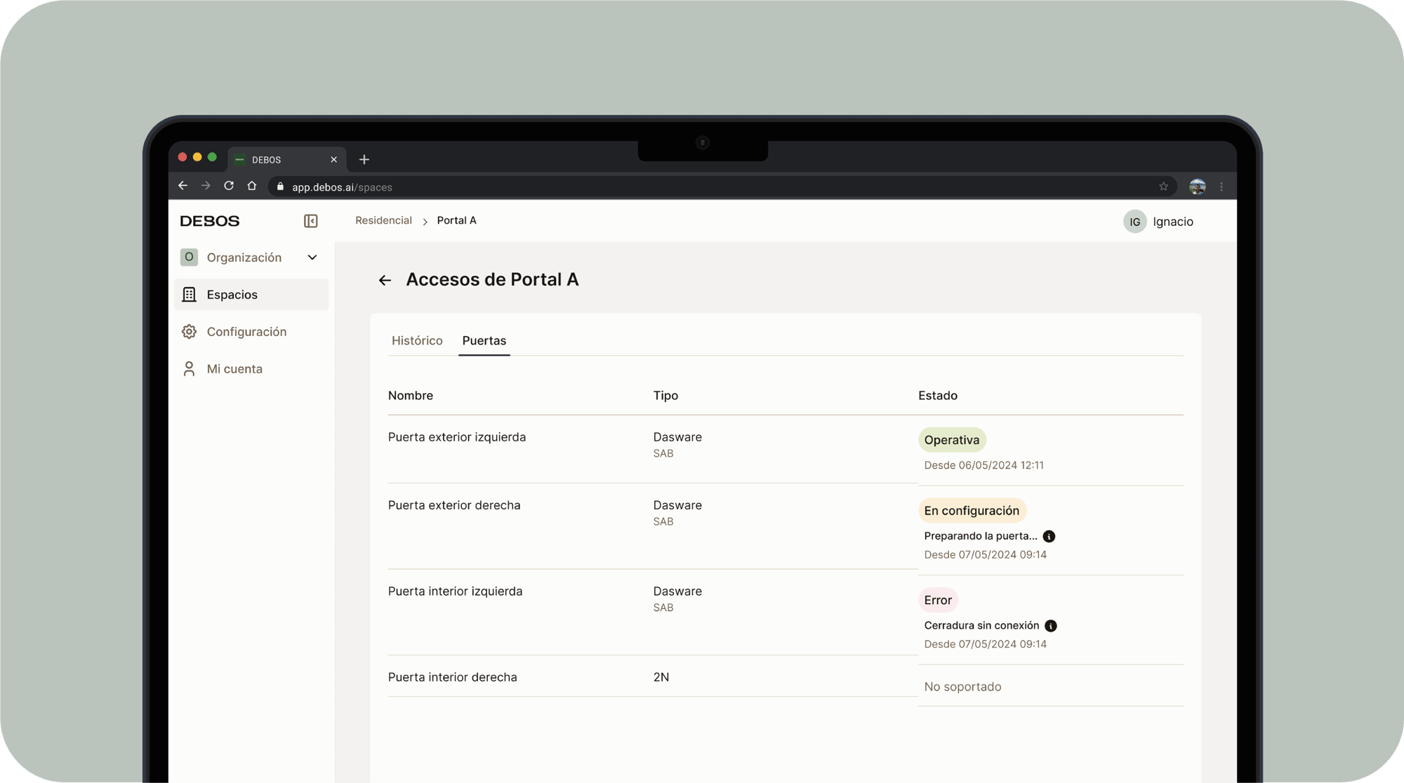Viewport: 1404px width, 783px height.
Task: Click the back arrow beside Accesos de Portal A
Action: [x=385, y=280]
